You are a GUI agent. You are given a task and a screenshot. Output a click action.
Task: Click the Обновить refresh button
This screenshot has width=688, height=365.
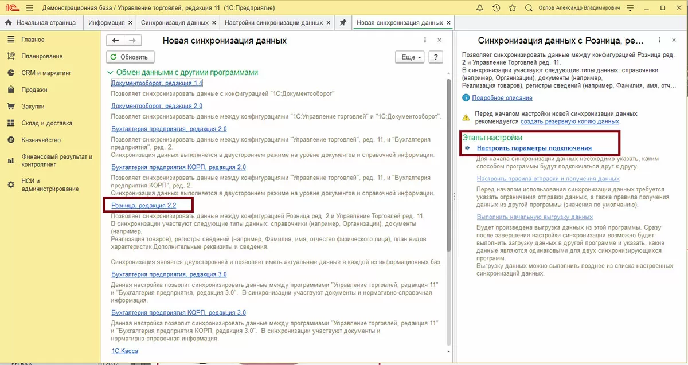130,57
